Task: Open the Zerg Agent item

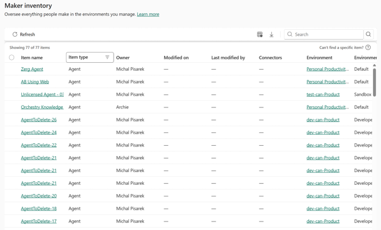Action: (32, 69)
